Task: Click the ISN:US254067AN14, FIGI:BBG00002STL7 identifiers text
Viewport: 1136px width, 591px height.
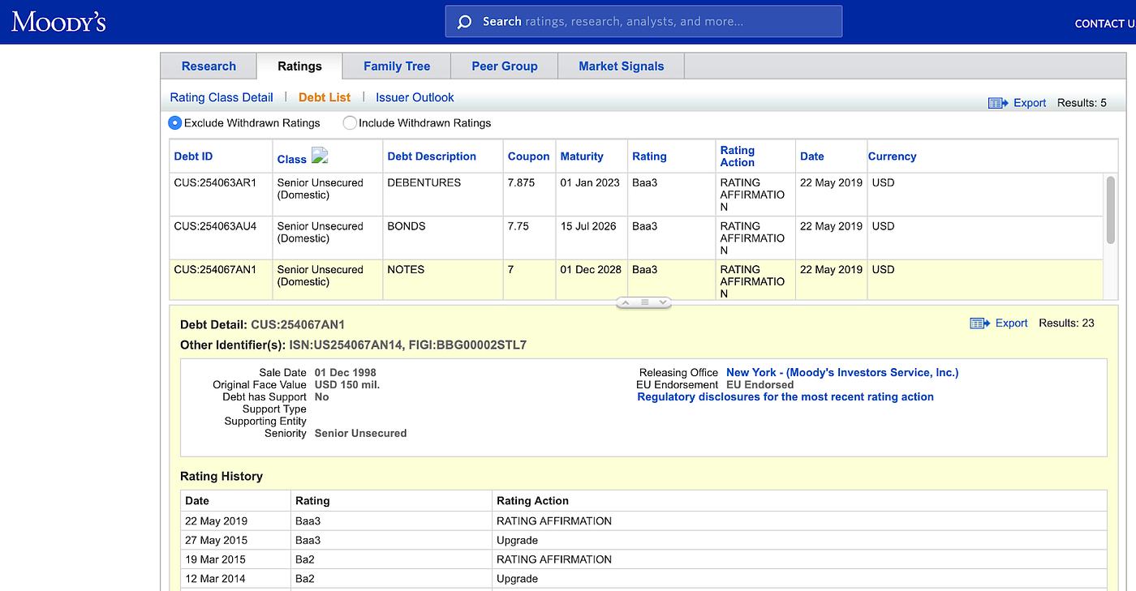Action: [x=408, y=345]
